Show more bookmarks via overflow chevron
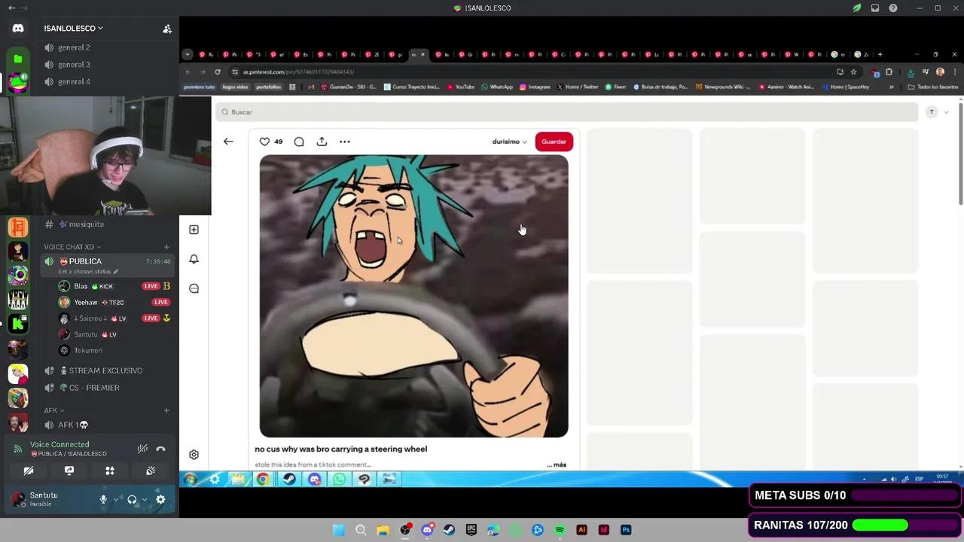 892,87
